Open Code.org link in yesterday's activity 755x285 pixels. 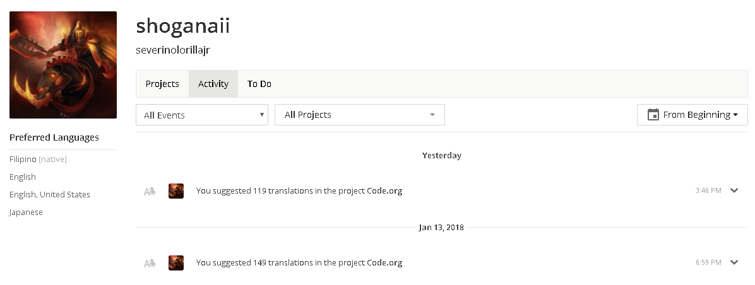(x=384, y=191)
